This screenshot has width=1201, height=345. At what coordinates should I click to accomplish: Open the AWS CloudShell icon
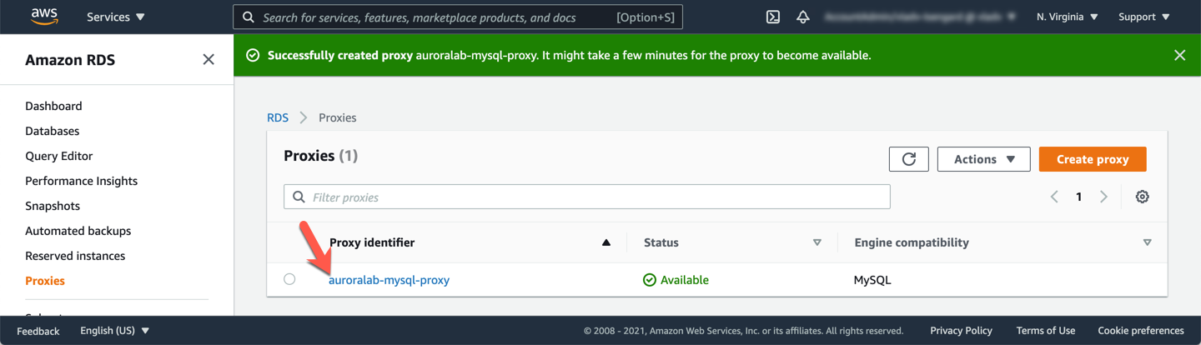tap(773, 17)
